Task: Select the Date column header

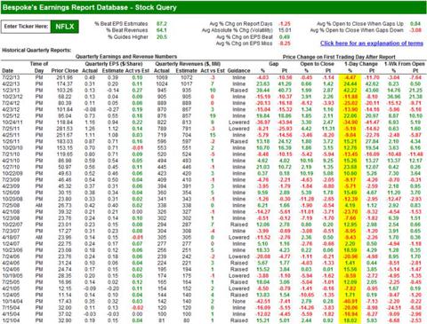Action: tap(8, 71)
